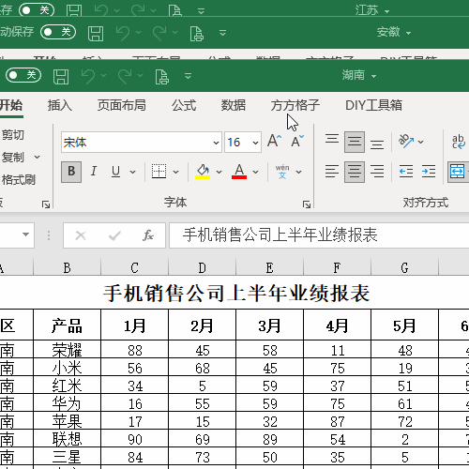Apply the red font color
This screenshot has height=469, width=469.
[239, 172]
